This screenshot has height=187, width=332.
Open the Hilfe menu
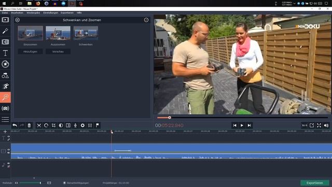pyautogui.click(x=79, y=12)
